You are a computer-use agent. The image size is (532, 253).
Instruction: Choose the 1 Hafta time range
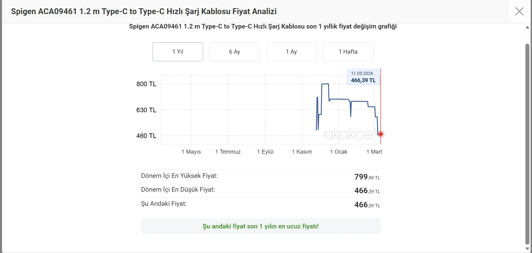[348, 52]
